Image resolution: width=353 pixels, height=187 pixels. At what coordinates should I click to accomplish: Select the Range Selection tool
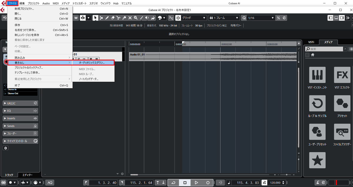[x=101, y=18]
